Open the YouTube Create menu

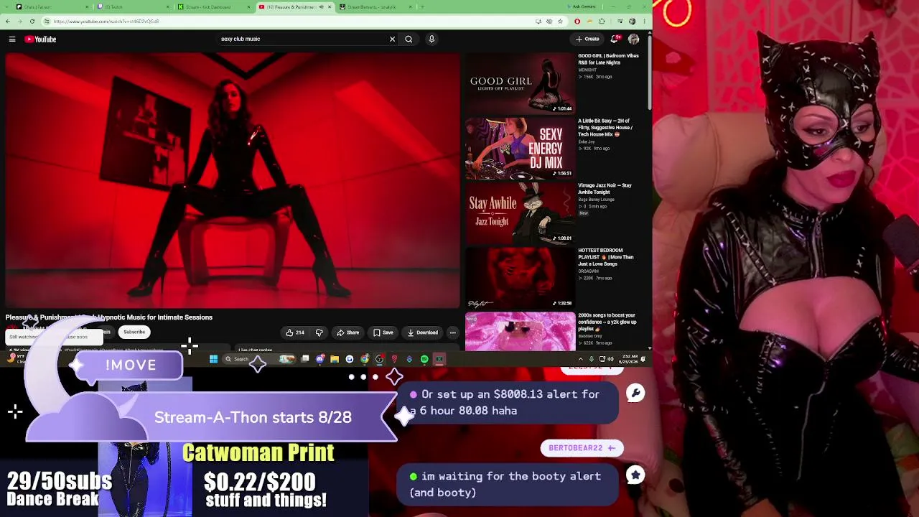[x=587, y=39]
